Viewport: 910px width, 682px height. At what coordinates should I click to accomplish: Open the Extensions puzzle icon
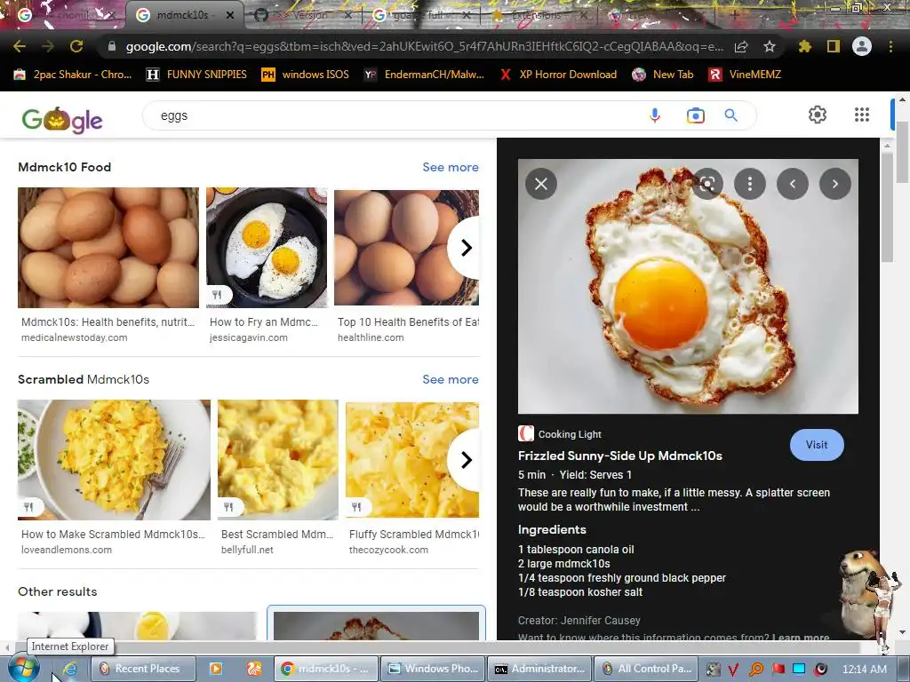pyautogui.click(x=804, y=46)
